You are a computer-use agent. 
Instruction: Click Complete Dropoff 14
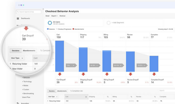pyautogui.click(x=161, y=81)
